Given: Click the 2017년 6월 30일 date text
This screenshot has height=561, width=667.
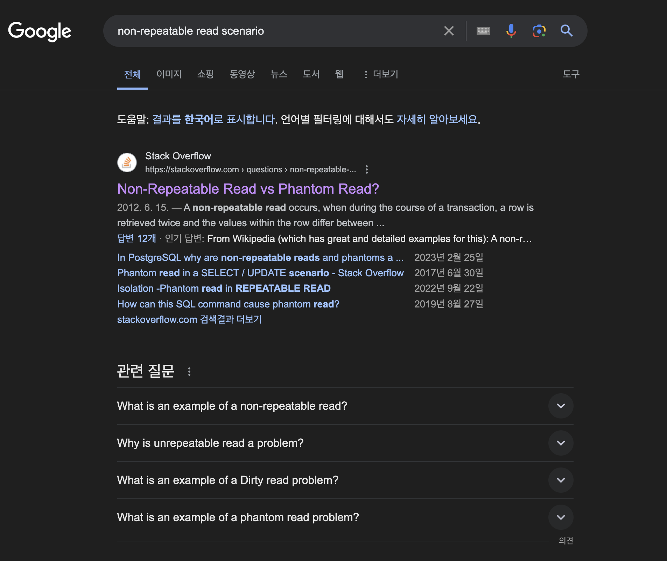Looking at the screenshot, I should click(x=449, y=273).
